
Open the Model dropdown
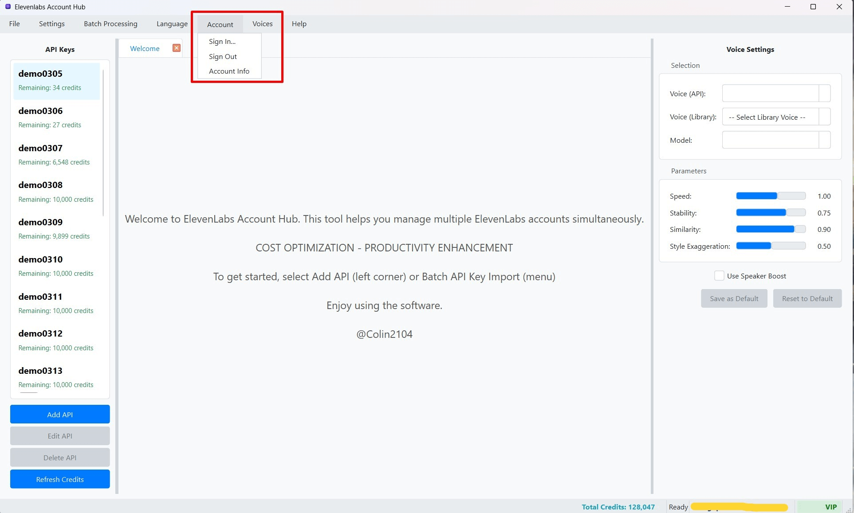click(776, 140)
